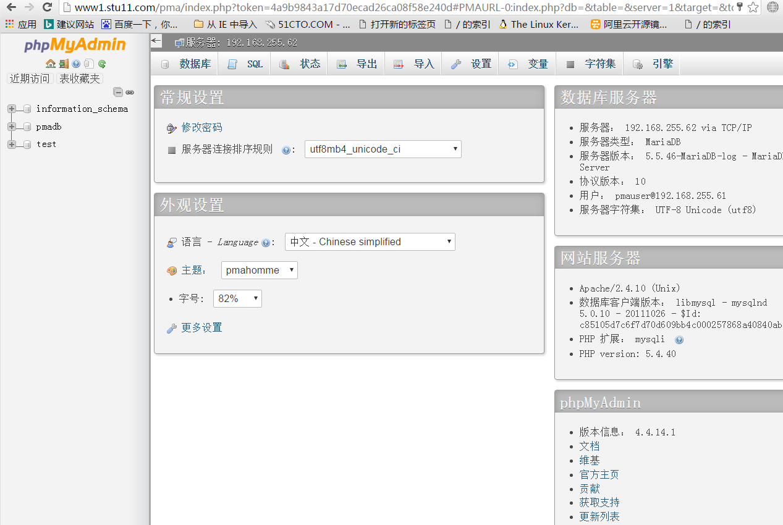Expand the information_schema database node
The height and width of the screenshot is (525, 783).
(x=11, y=109)
